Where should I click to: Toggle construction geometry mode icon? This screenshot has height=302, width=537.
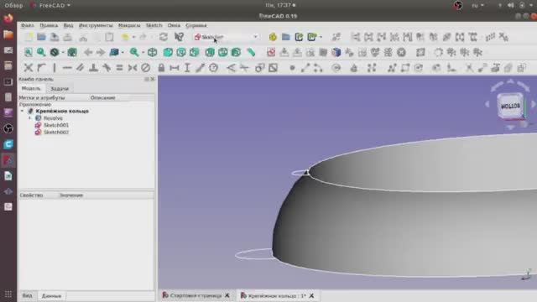coord(521,67)
